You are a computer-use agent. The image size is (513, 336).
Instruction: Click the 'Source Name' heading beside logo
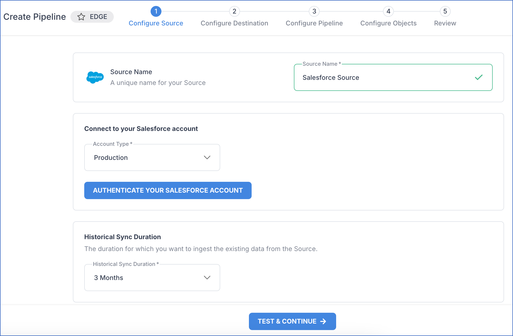131,72
